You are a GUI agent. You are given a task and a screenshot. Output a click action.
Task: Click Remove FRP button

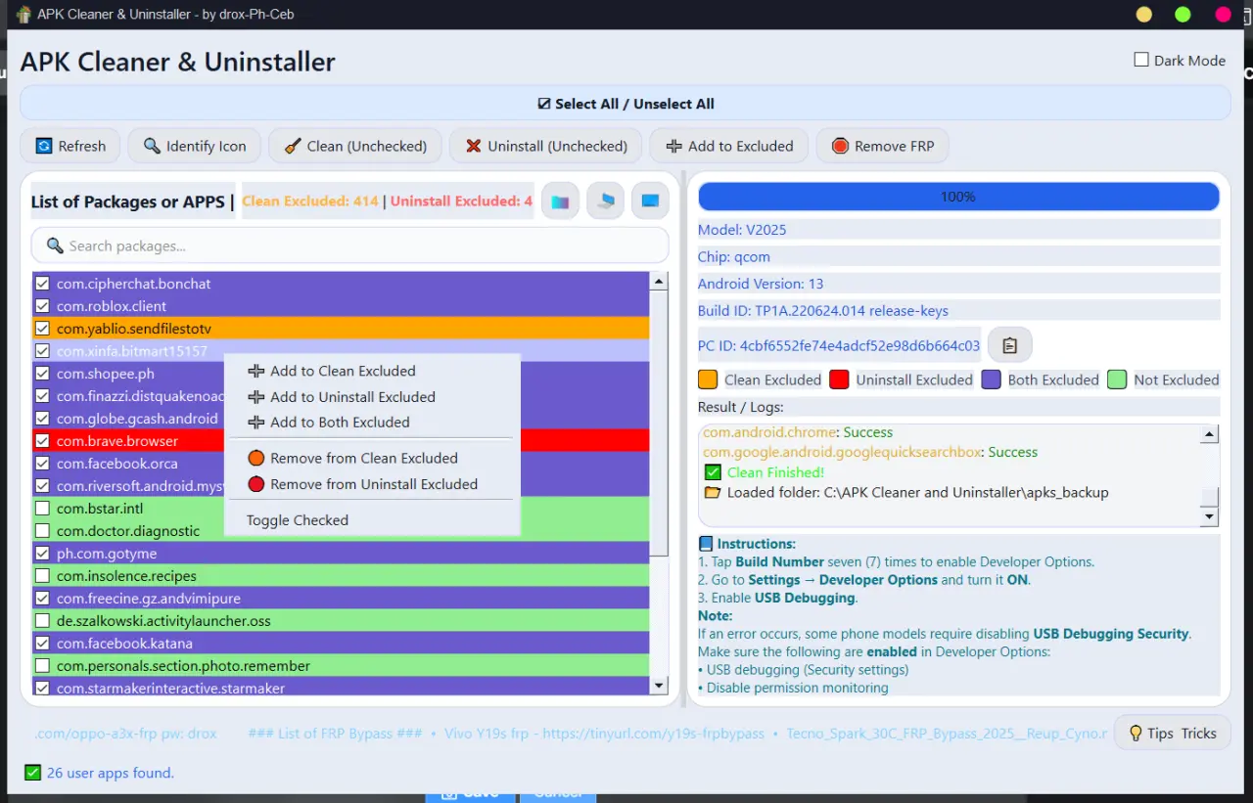coord(883,146)
